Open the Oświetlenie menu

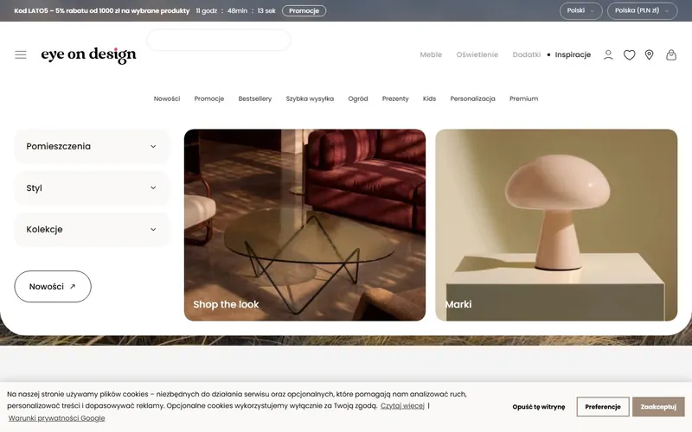pyautogui.click(x=477, y=54)
